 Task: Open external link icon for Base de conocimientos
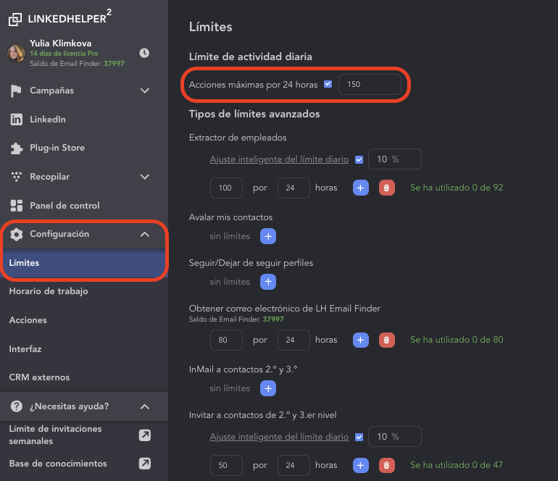145,464
